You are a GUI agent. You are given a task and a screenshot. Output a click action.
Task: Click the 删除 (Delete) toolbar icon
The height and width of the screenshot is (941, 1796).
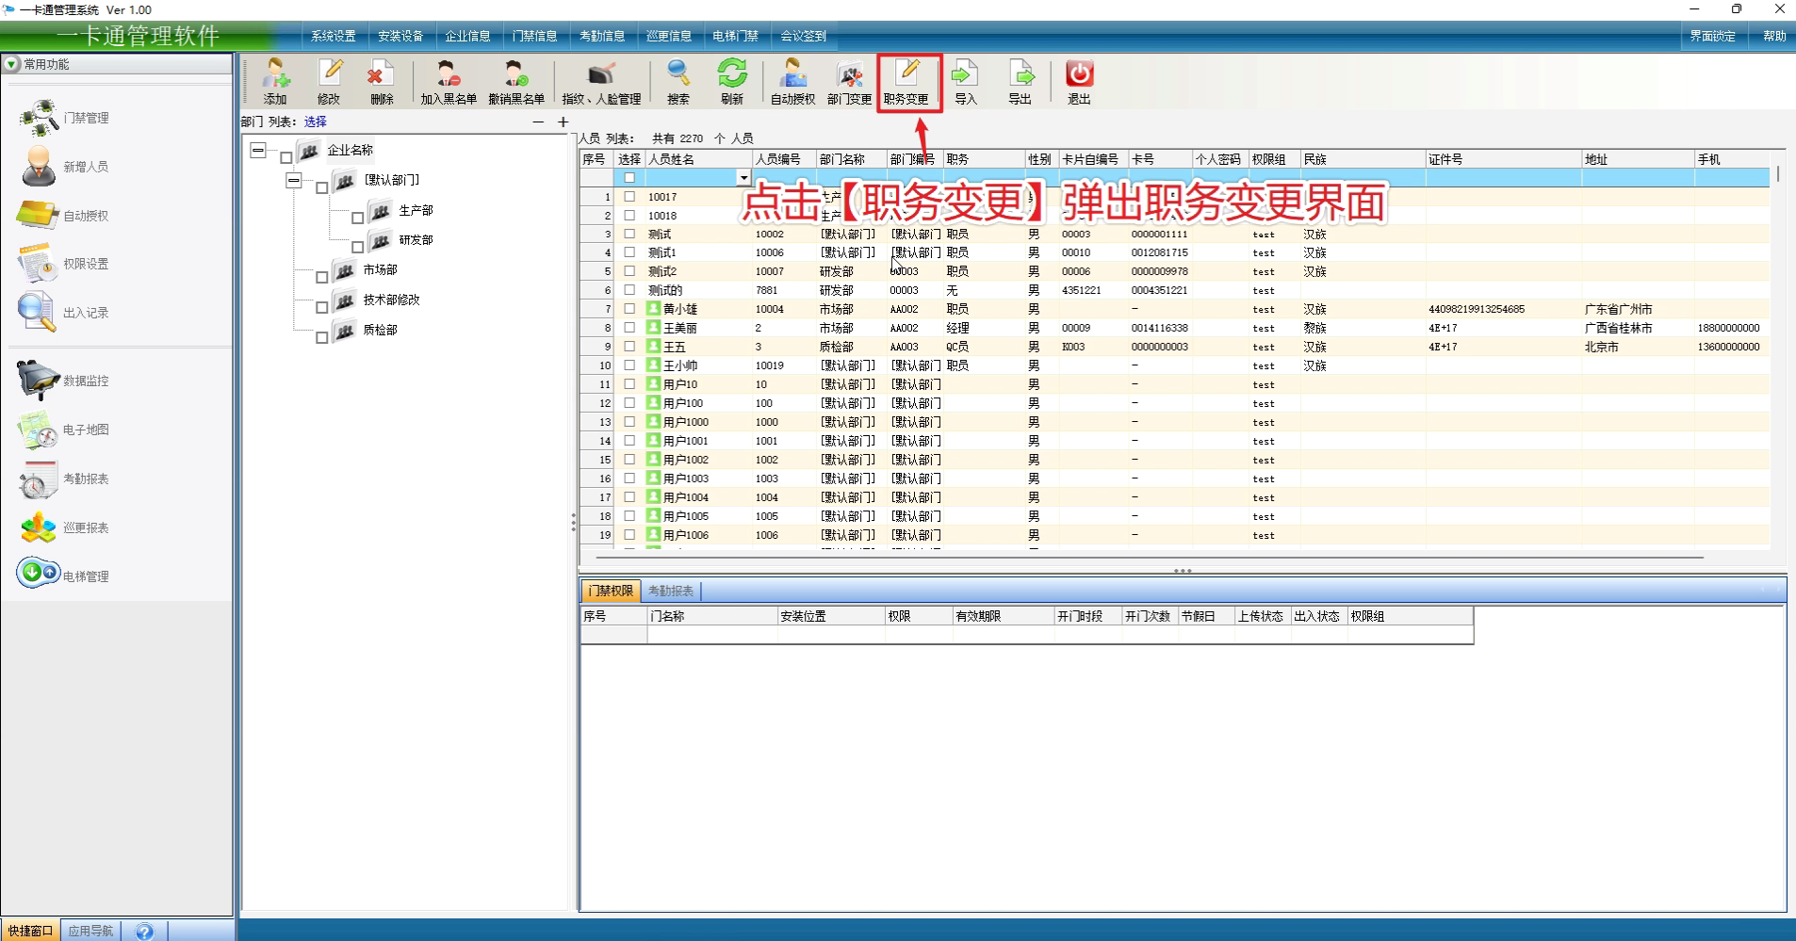click(x=382, y=81)
